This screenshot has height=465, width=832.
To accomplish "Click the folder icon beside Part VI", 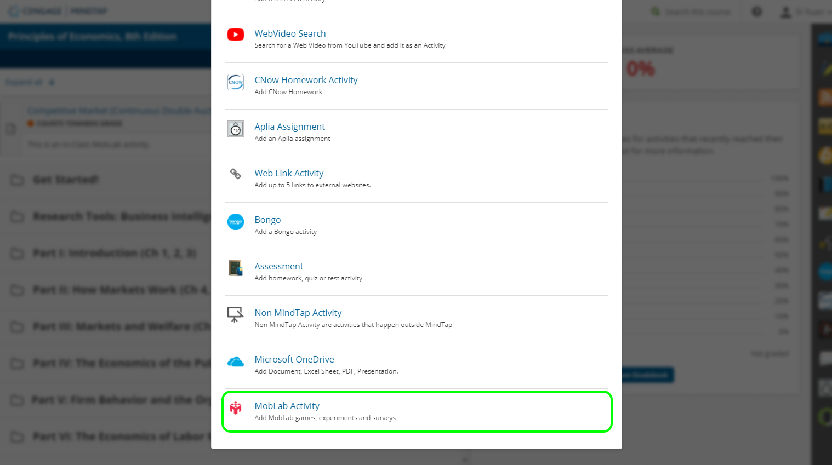I will pyautogui.click(x=17, y=437).
